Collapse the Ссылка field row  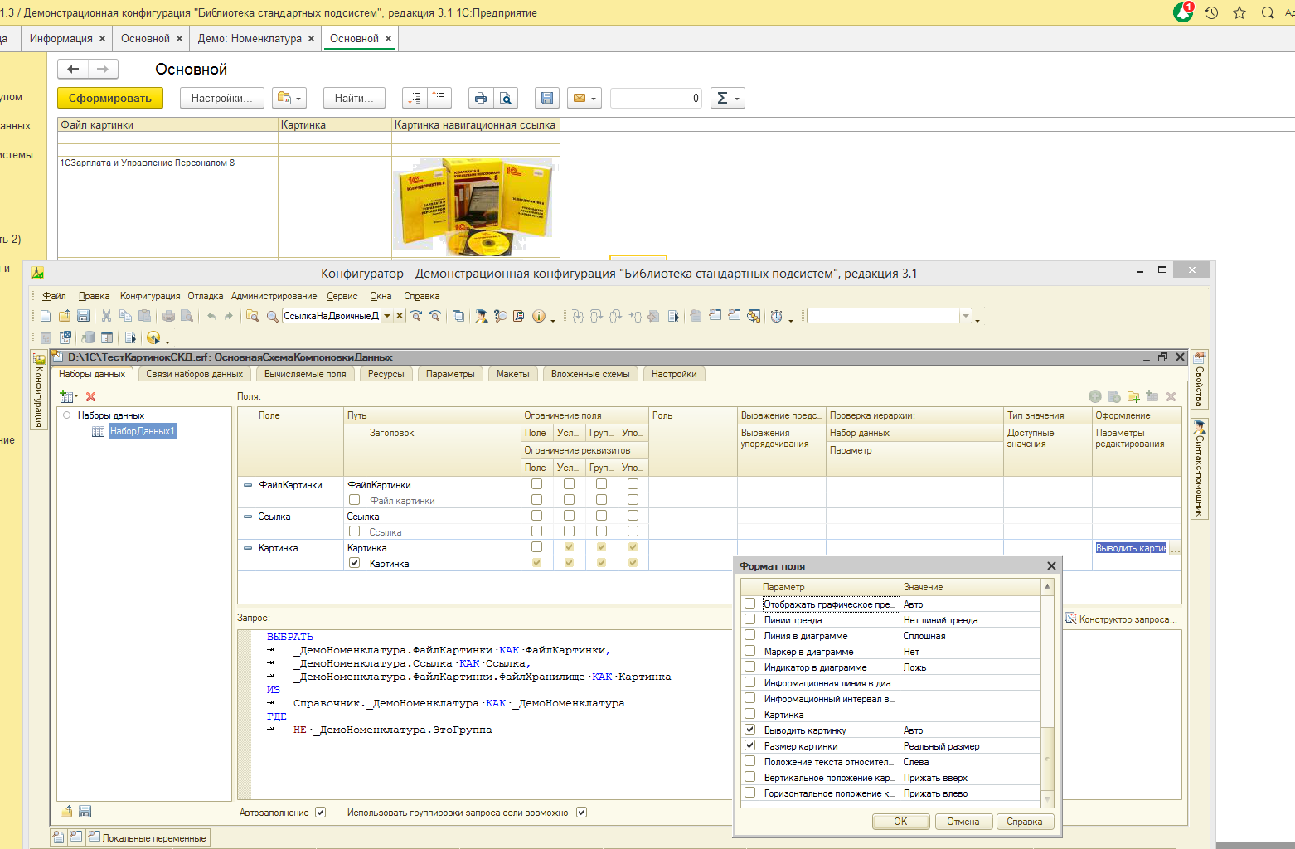(247, 517)
